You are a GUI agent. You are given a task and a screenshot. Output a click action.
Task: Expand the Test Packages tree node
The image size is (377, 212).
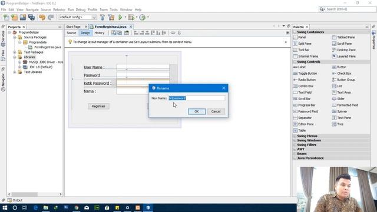coord(15,52)
